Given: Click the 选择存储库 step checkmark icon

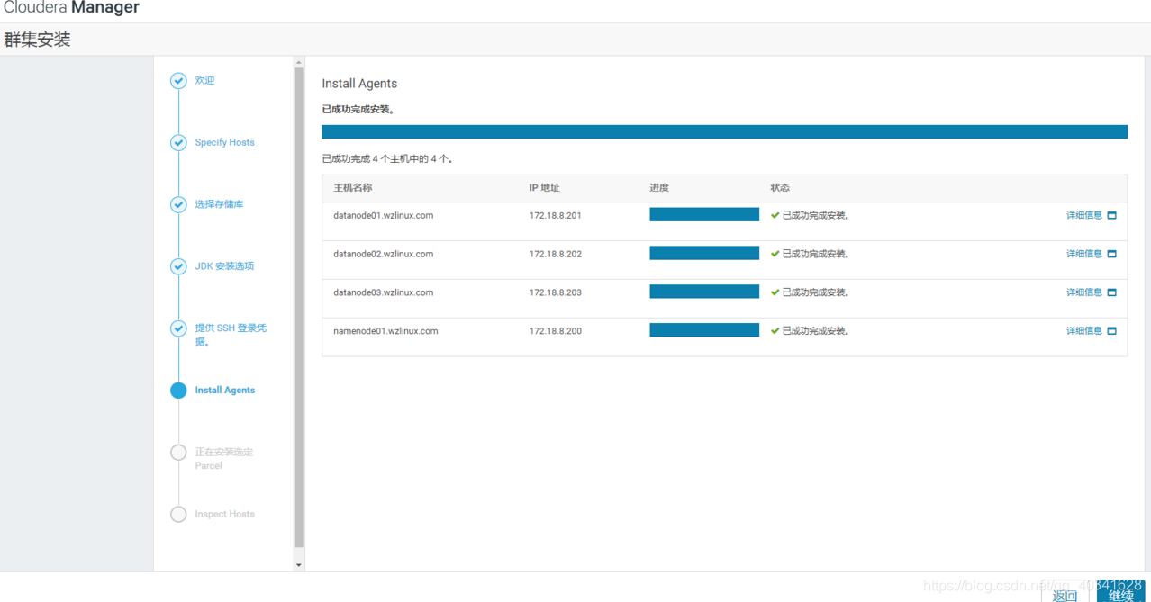Looking at the screenshot, I should (178, 205).
